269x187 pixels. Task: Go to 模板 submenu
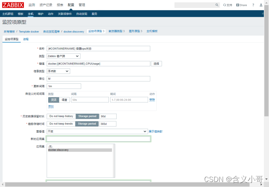coord(21,14)
